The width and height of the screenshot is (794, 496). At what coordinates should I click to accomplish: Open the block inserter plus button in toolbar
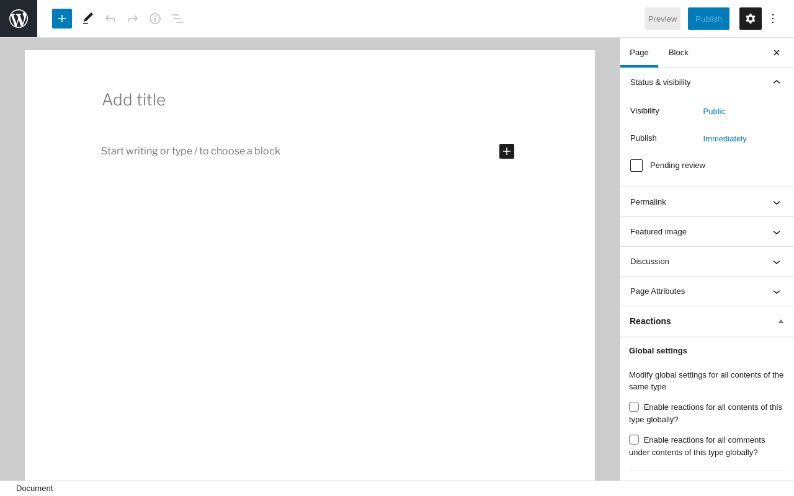click(62, 19)
